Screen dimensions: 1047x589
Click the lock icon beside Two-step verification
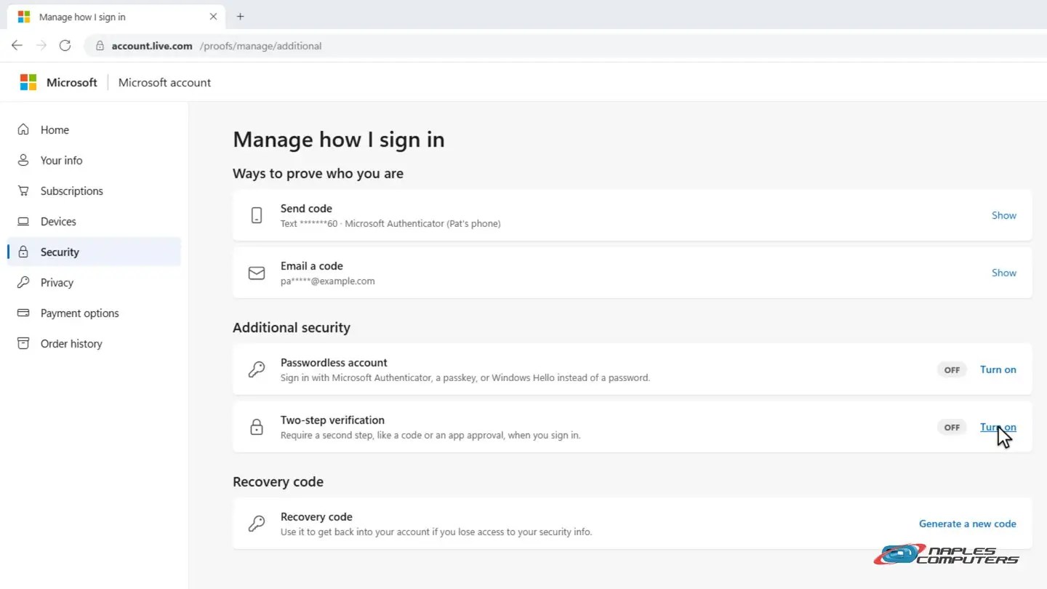257,427
